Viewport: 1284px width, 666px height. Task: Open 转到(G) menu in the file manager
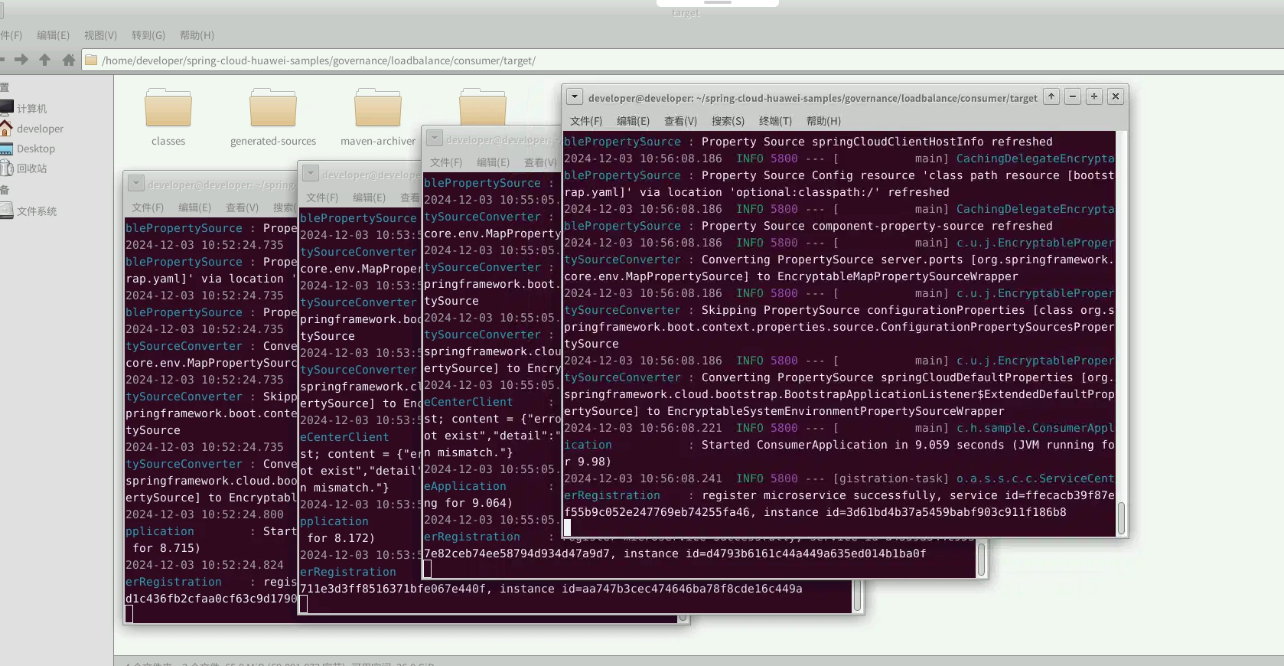[148, 35]
